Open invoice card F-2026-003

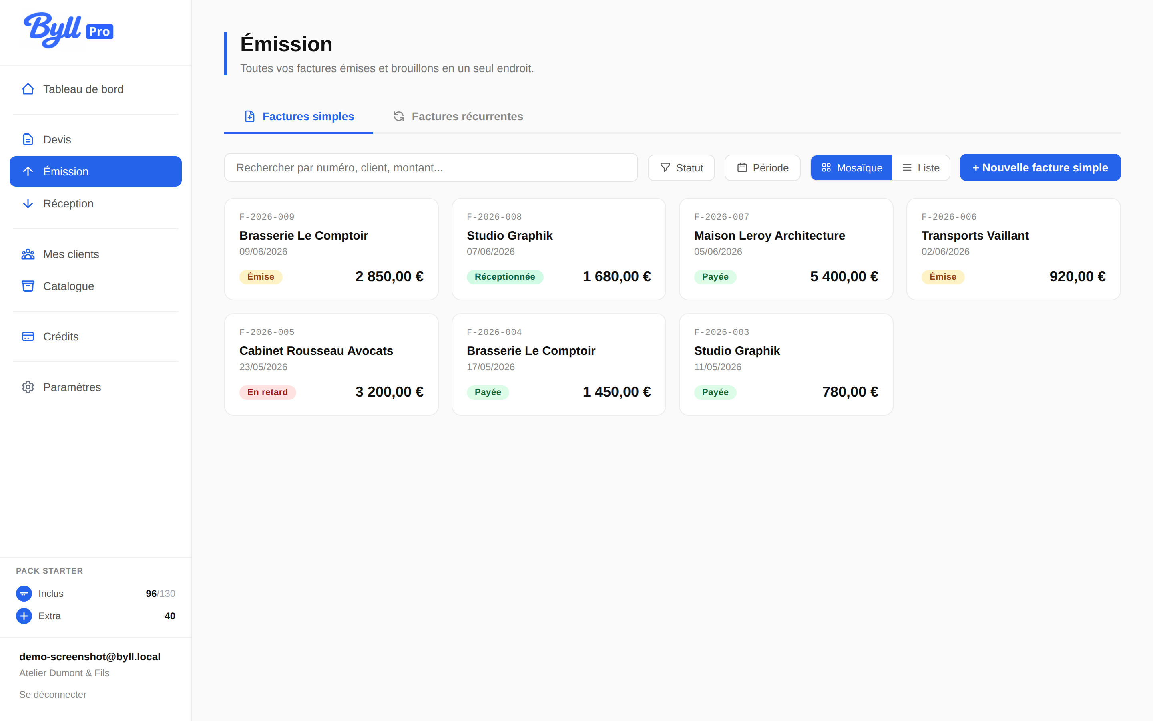coord(786,365)
